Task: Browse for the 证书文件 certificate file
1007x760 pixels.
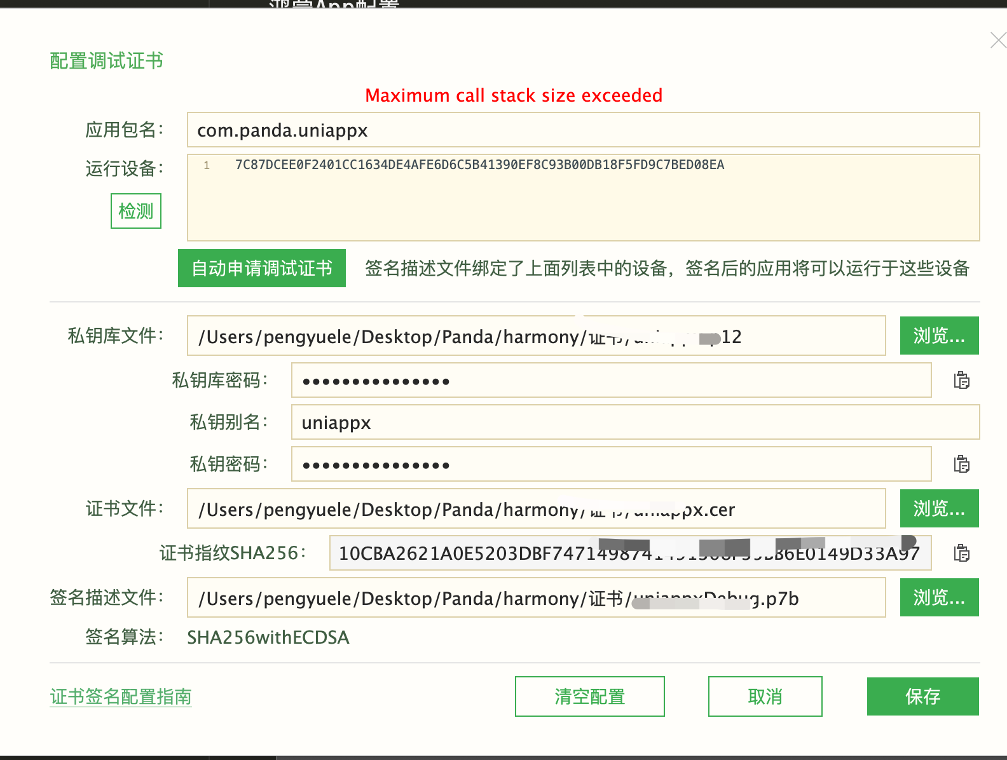Action: [939, 508]
